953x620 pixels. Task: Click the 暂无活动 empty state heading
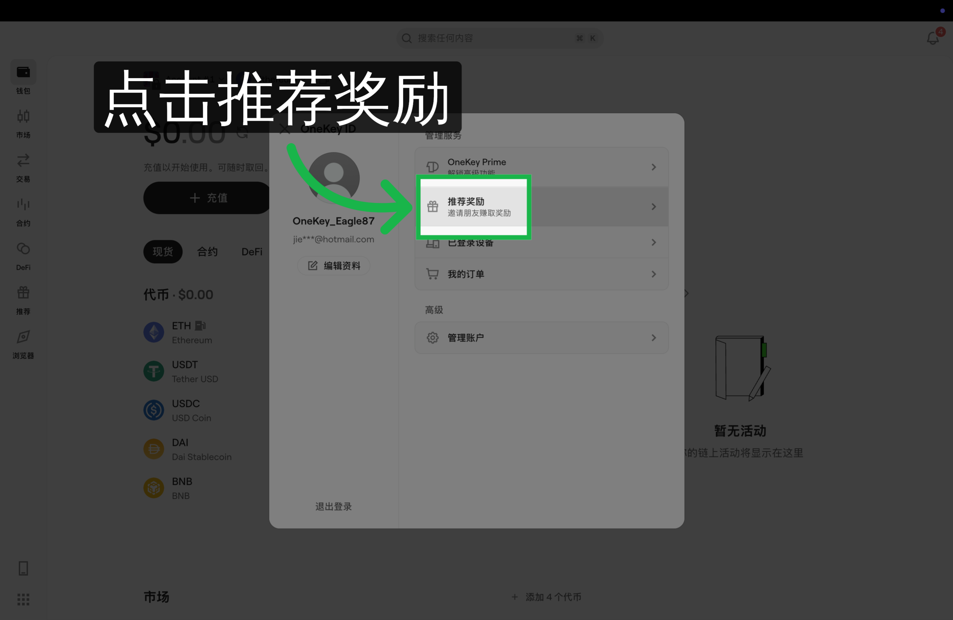[x=740, y=430]
